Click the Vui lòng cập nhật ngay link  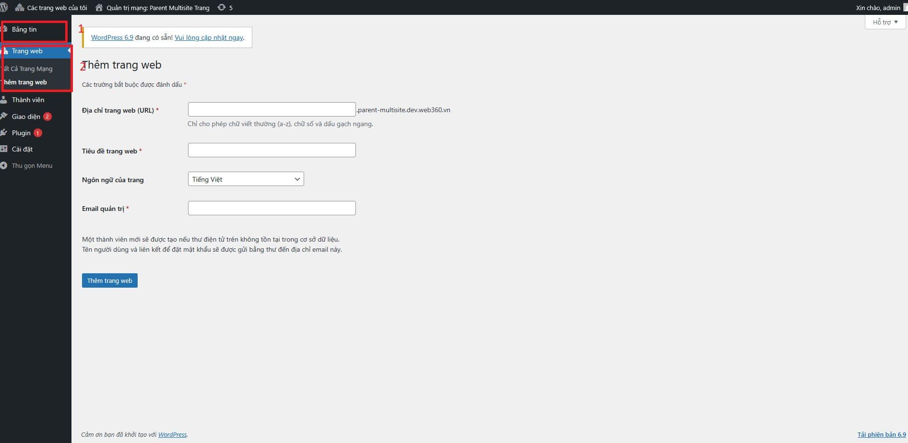pos(209,37)
